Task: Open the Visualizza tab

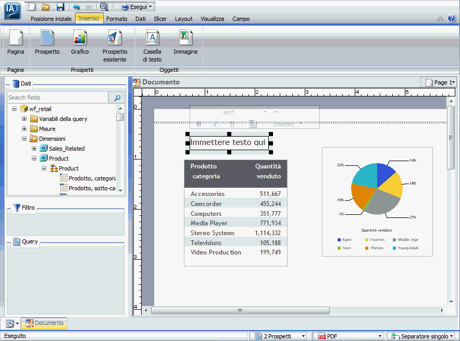Action: click(x=213, y=19)
